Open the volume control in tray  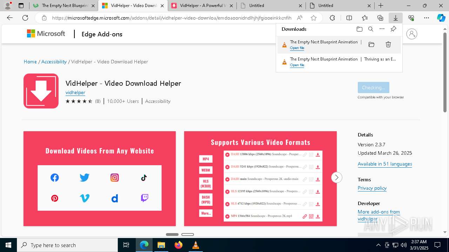click(404, 245)
